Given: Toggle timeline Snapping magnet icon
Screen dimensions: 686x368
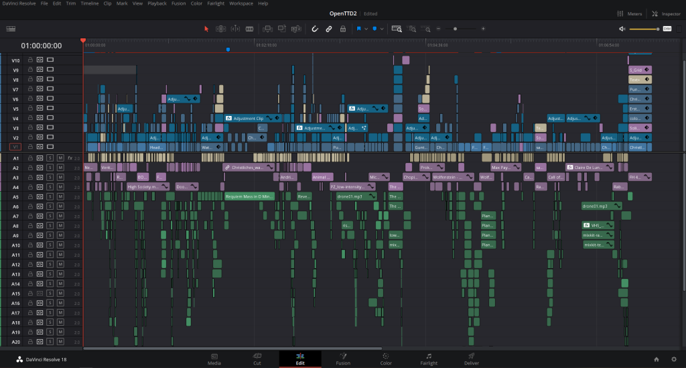Looking at the screenshot, I should 315,29.
